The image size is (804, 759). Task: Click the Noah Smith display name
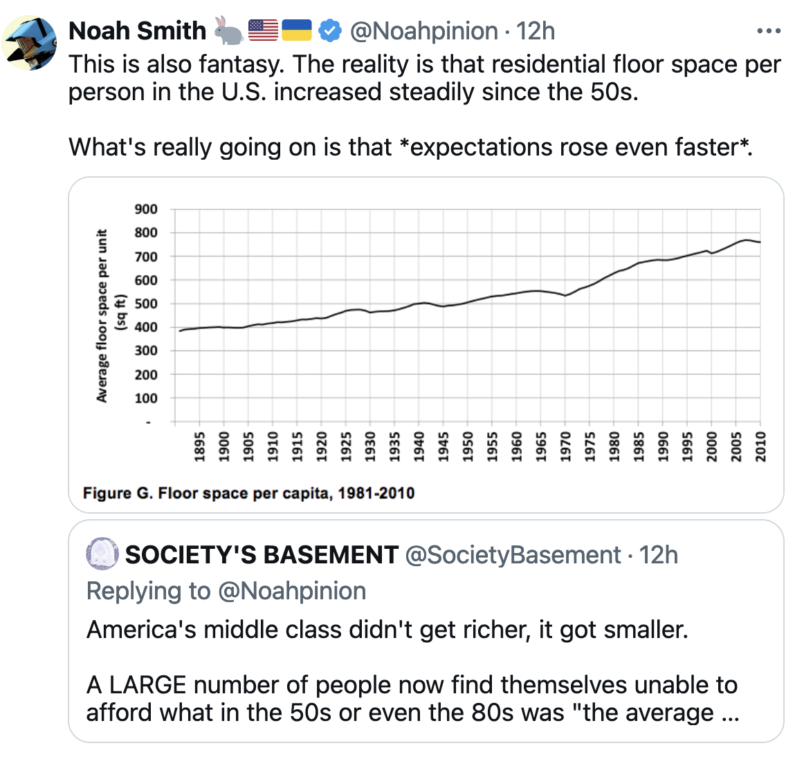coord(137,30)
